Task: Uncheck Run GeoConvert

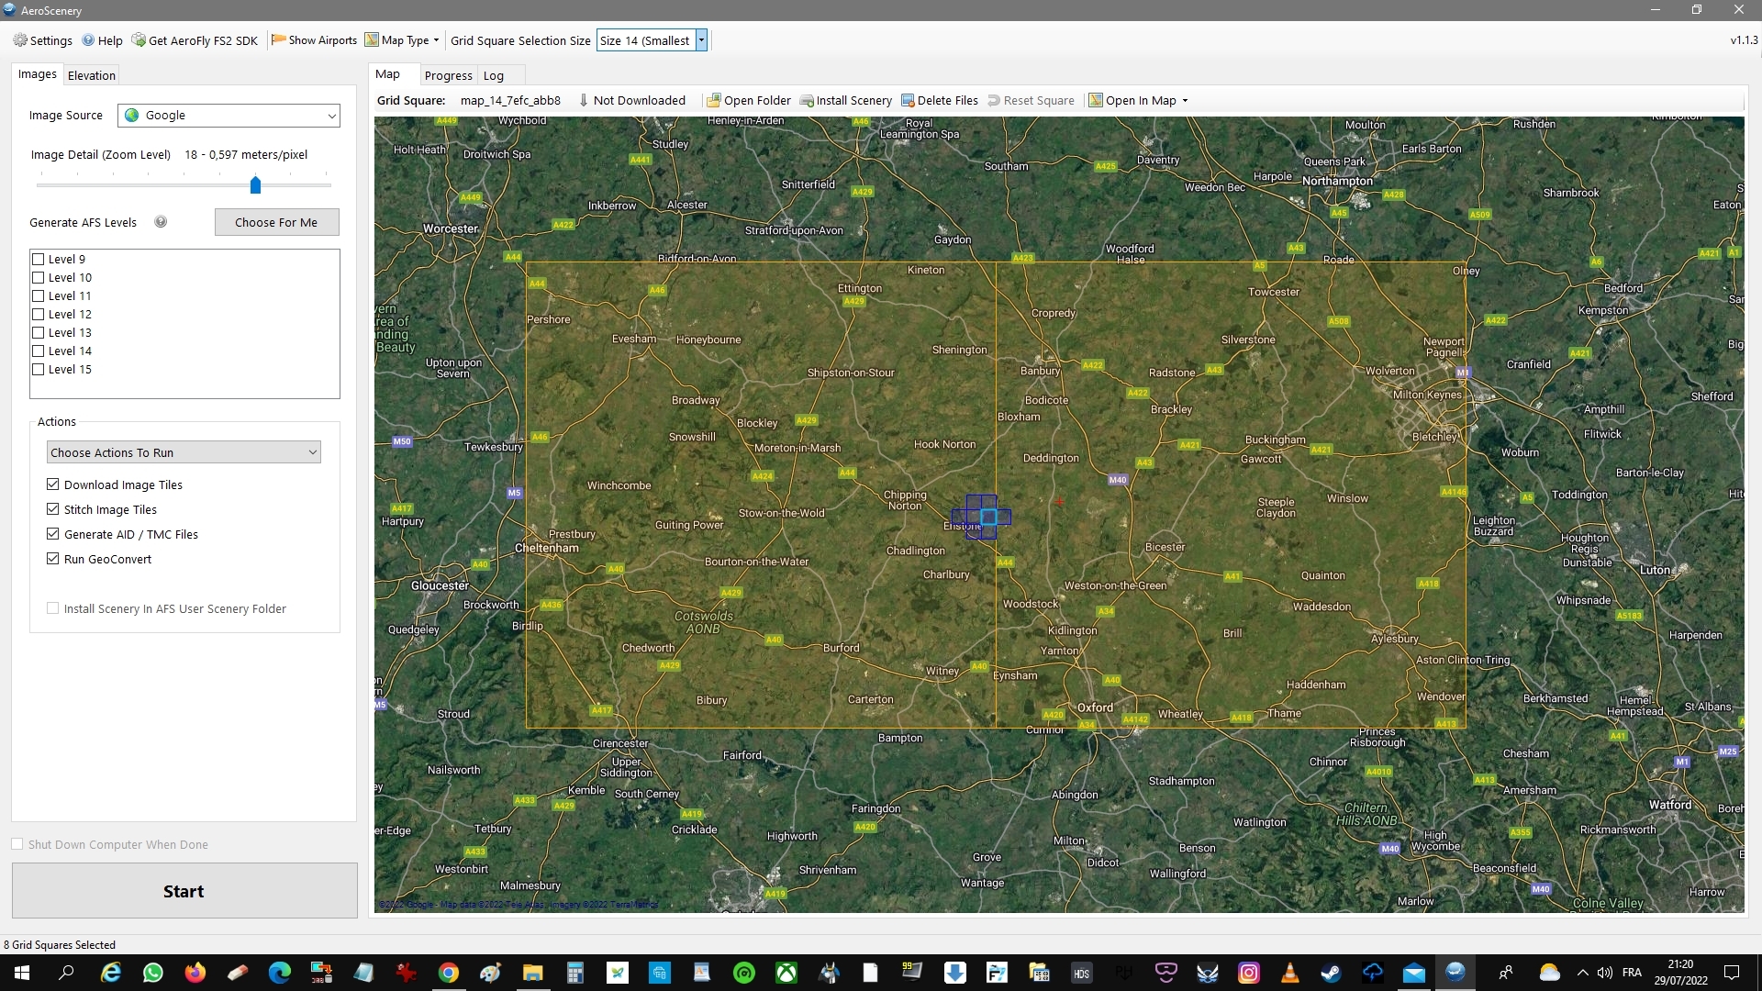Action: (53, 559)
